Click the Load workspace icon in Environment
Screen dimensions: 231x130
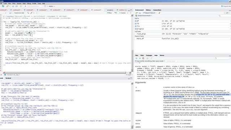pos(136,13)
